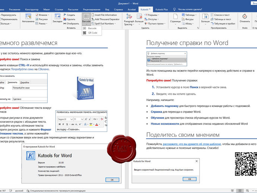Expand the Отступы dropdown
This screenshot has width=257, height=193.
(x=158, y=19)
